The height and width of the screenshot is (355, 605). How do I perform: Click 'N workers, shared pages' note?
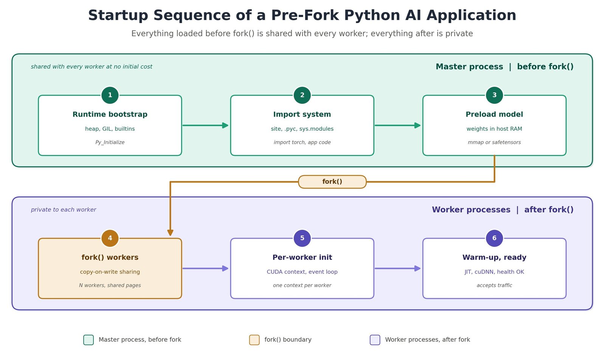point(110,286)
